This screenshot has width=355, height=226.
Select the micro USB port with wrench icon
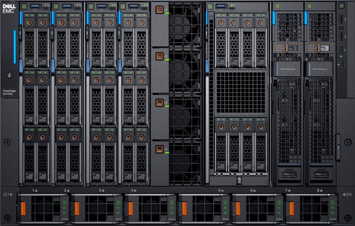[341, 50]
